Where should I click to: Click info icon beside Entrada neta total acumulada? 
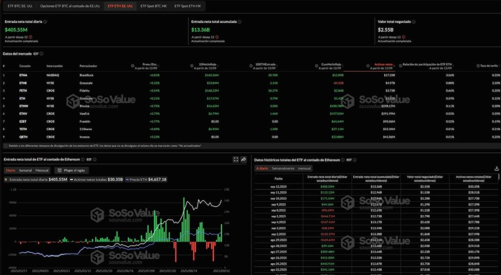(239, 22)
